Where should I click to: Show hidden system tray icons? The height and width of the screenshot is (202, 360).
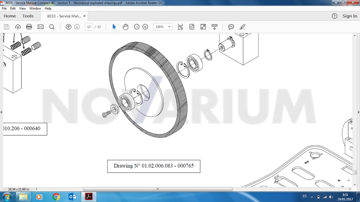click(x=312, y=197)
